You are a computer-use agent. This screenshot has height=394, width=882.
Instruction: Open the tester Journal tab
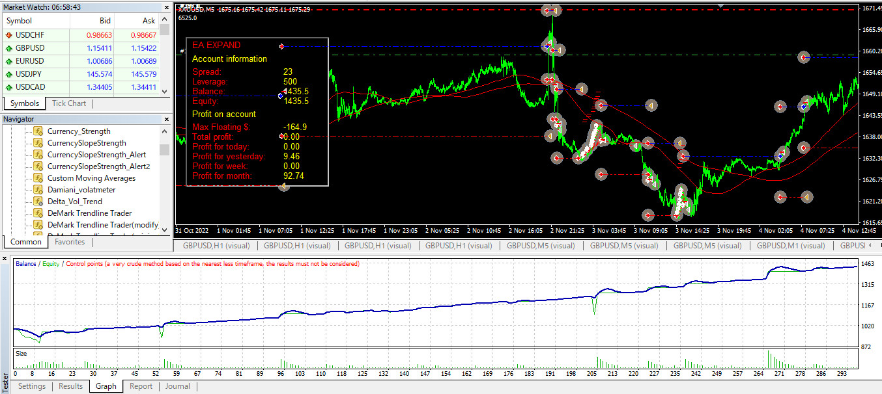pos(177,386)
